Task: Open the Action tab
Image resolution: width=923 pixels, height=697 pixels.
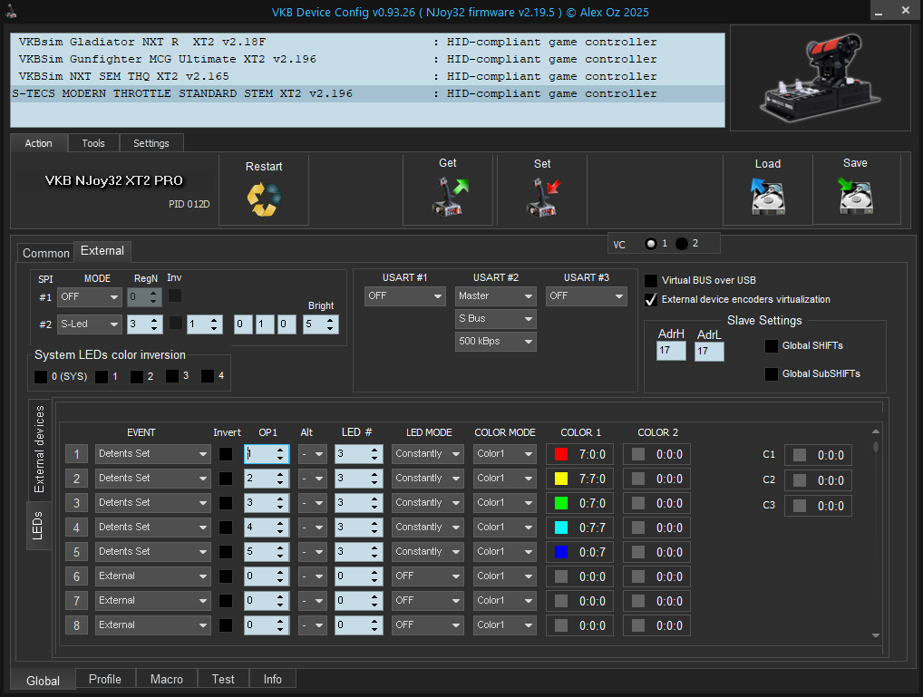Action: tap(38, 143)
